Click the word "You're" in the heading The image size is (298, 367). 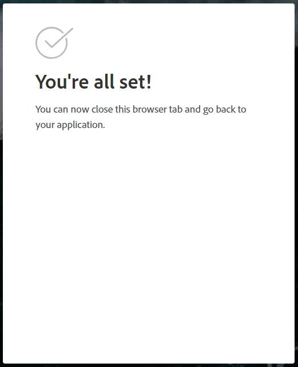(62, 81)
